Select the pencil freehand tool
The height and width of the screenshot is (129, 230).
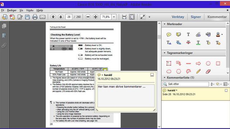(198, 71)
